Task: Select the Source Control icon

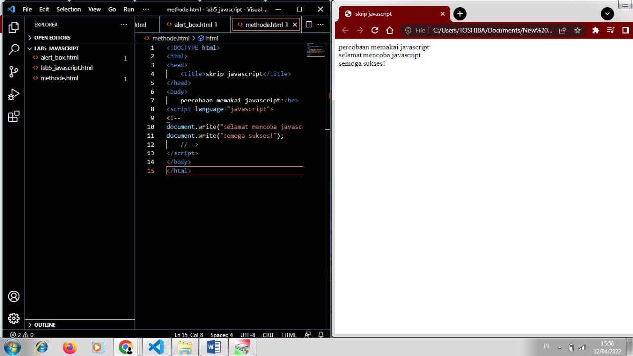Action: 13,72
